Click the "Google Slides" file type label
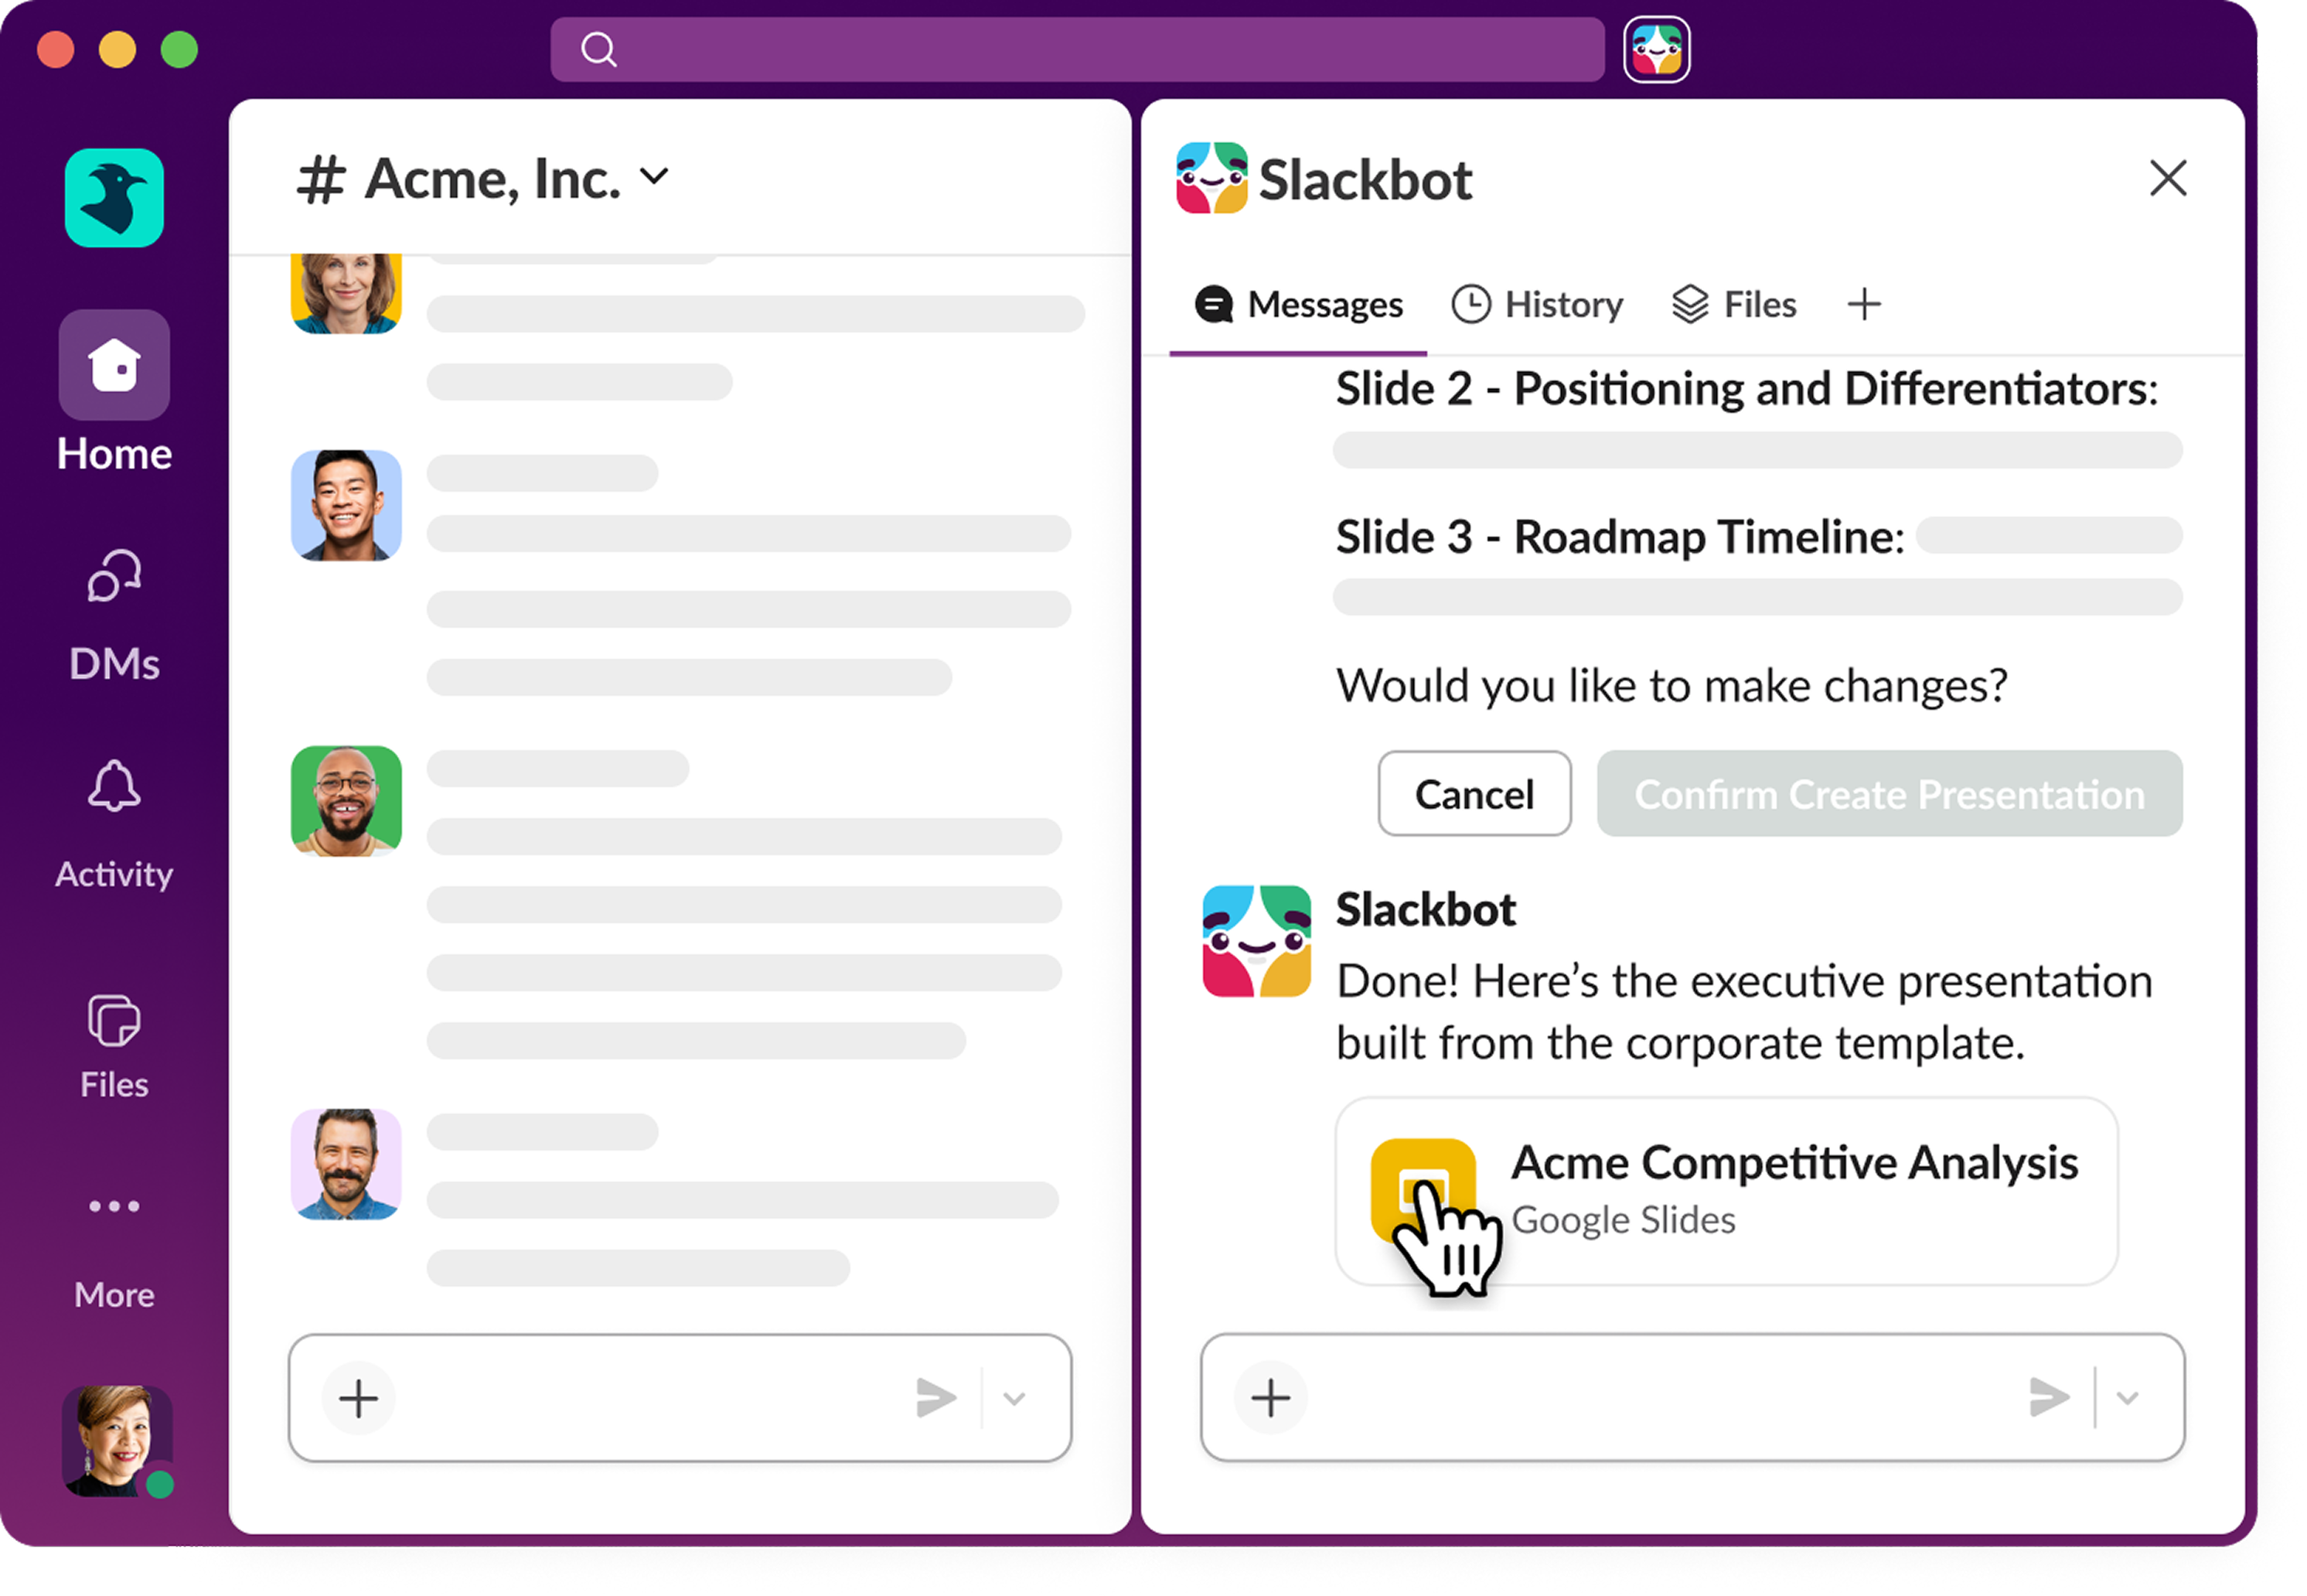This screenshot has width=2307, height=1596. coord(1624,1220)
